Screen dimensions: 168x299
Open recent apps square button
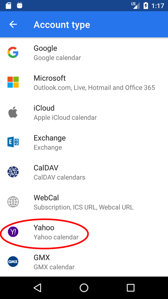tap(131, 287)
